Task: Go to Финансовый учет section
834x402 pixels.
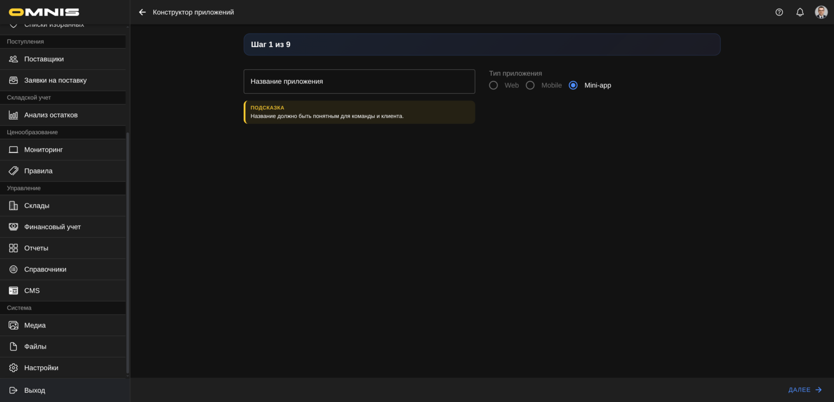Action: click(x=53, y=227)
